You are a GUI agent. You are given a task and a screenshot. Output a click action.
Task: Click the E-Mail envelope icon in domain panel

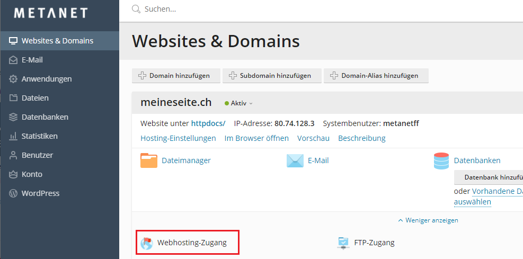[x=295, y=160]
